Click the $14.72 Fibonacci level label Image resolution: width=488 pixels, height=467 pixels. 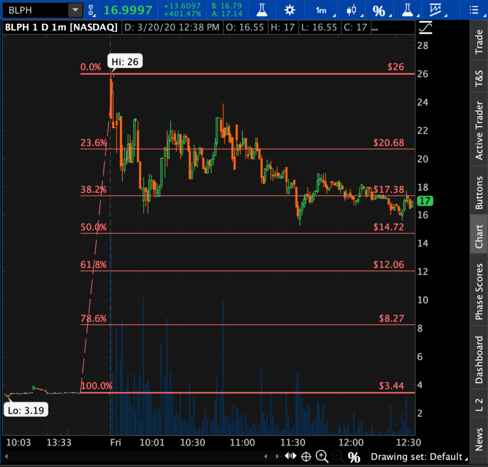tap(389, 227)
